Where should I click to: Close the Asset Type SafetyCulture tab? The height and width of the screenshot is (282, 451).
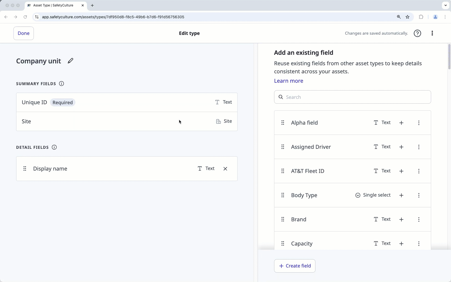(x=83, y=5)
